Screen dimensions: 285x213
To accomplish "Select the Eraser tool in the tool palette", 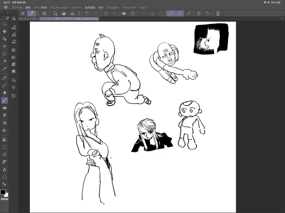I will [5, 93].
